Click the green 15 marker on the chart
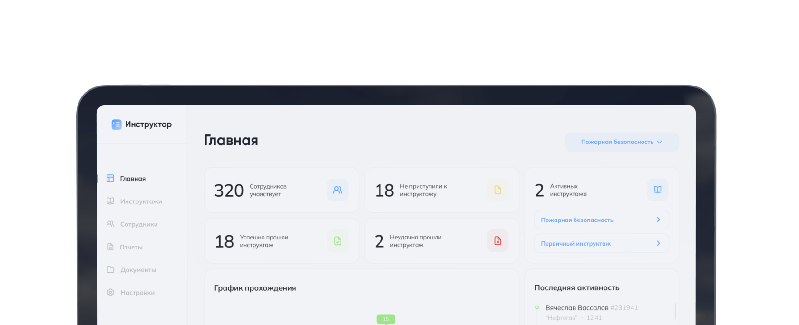This screenshot has width=799, height=325. tap(386, 319)
